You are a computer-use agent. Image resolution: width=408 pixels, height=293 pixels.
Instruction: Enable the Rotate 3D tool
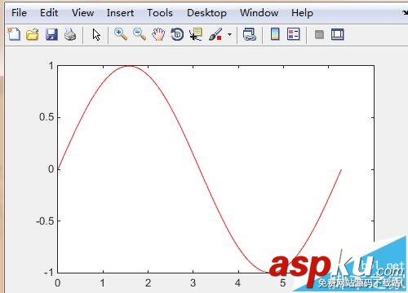177,35
